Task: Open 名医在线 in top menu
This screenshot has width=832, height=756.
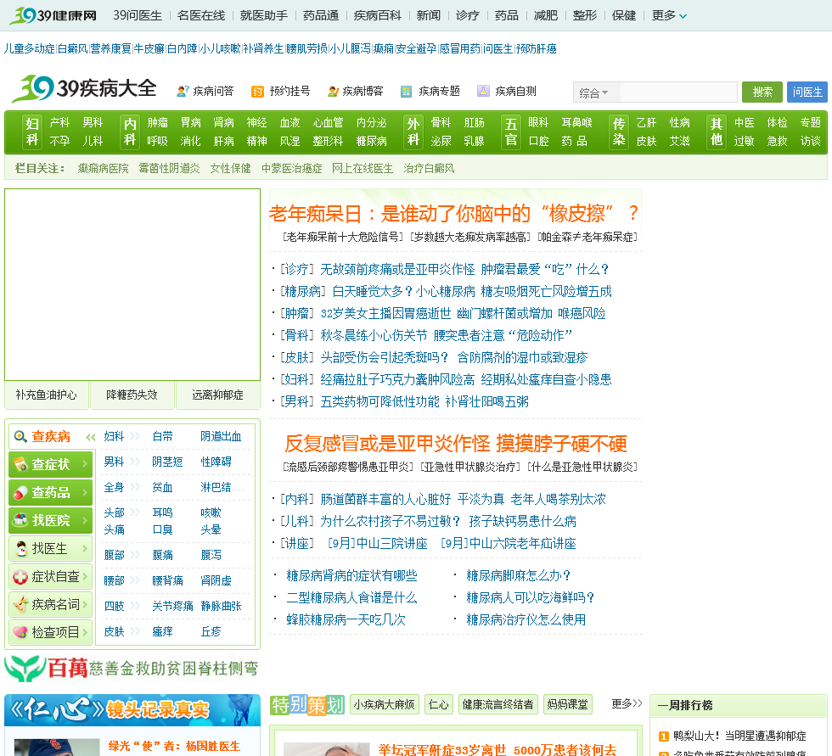Action: pos(201,15)
